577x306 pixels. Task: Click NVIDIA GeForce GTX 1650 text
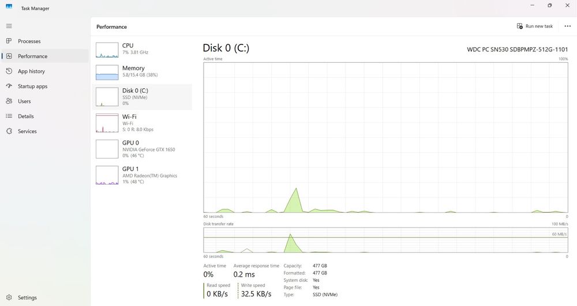[x=149, y=149]
